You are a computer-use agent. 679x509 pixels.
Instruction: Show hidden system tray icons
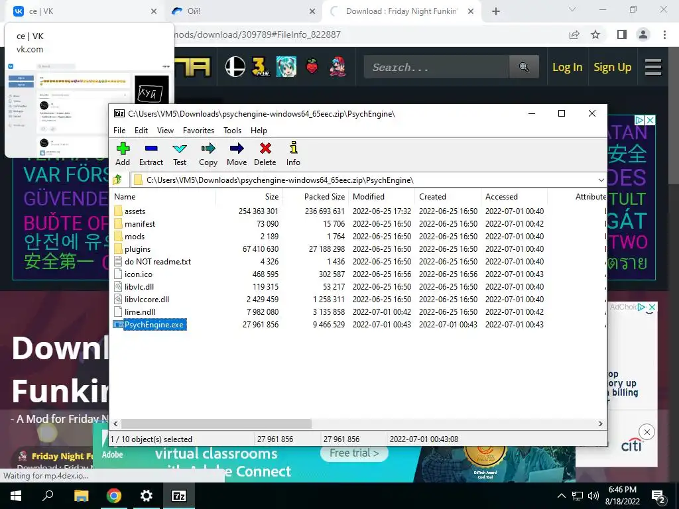[x=561, y=496]
